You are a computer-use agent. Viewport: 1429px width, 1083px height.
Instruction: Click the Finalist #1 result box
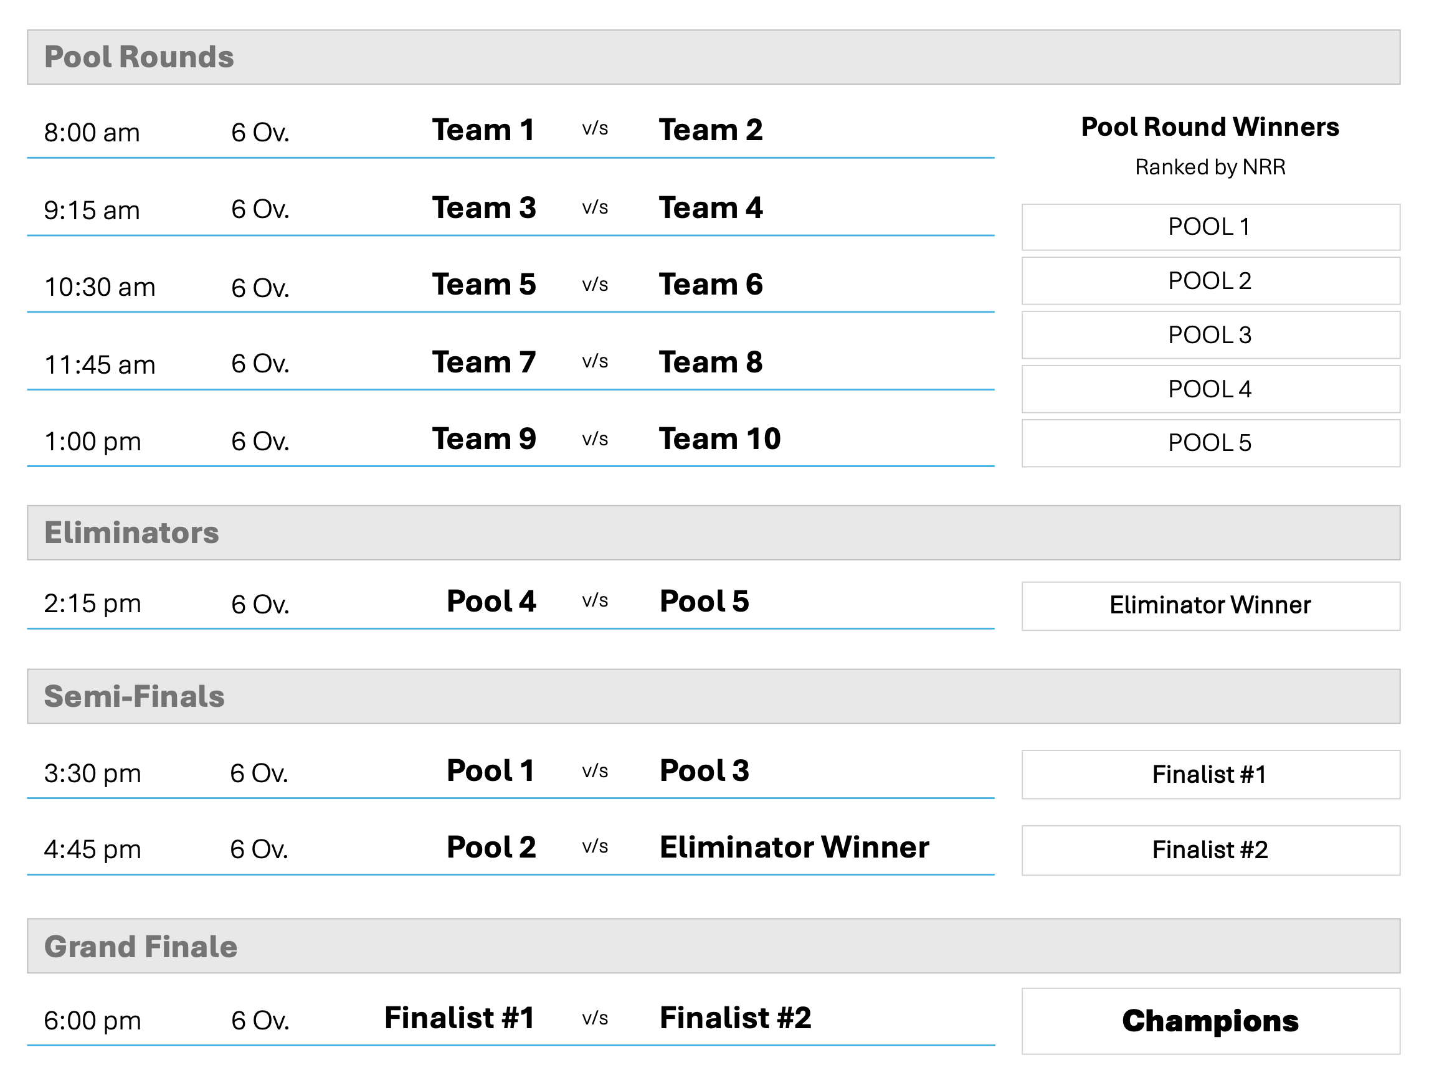pyautogui.click(x=1210, y=774)
